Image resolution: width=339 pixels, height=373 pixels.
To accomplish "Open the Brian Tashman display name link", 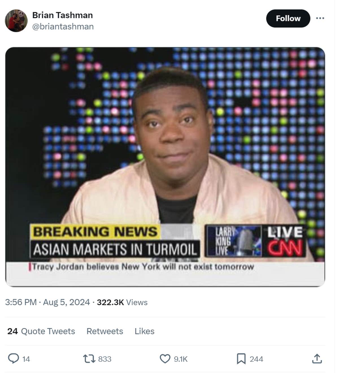I will tap(62, 15).
